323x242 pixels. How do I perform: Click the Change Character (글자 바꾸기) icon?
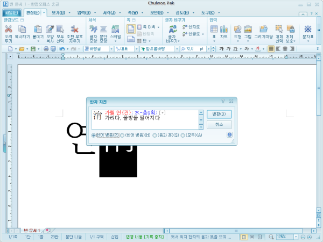tap(173, 29)
